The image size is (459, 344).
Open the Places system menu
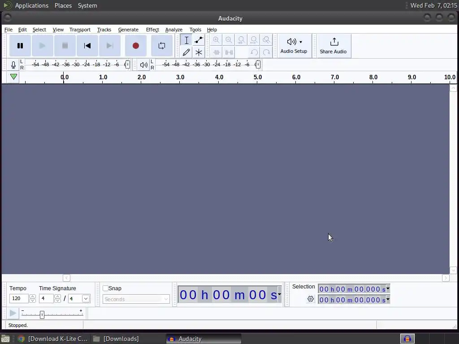coord(63,5)
